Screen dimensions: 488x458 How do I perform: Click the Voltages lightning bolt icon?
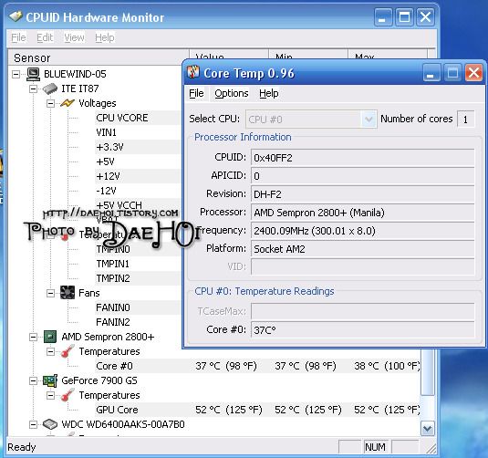point(67,103)
